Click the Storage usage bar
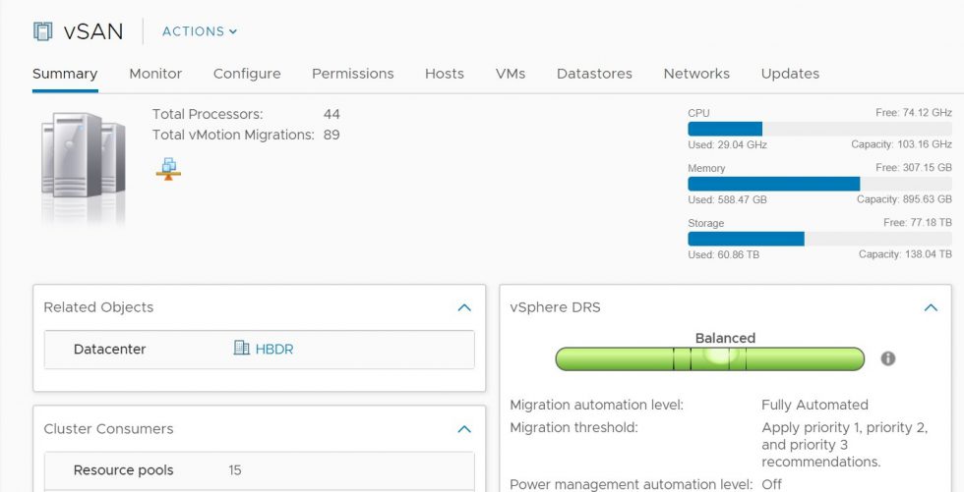Screen dimensions: 964x492 (x=819, y=239)
